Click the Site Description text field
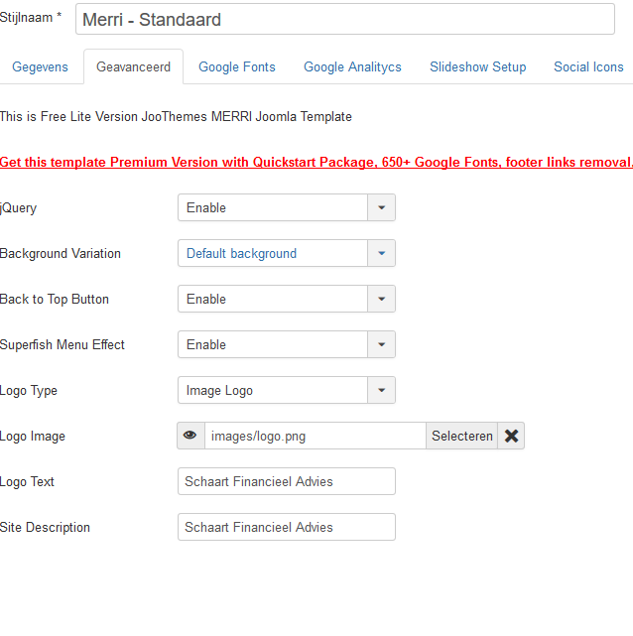Image resolution: width=633 pixels, height=636 pixels. pos(287,527)
